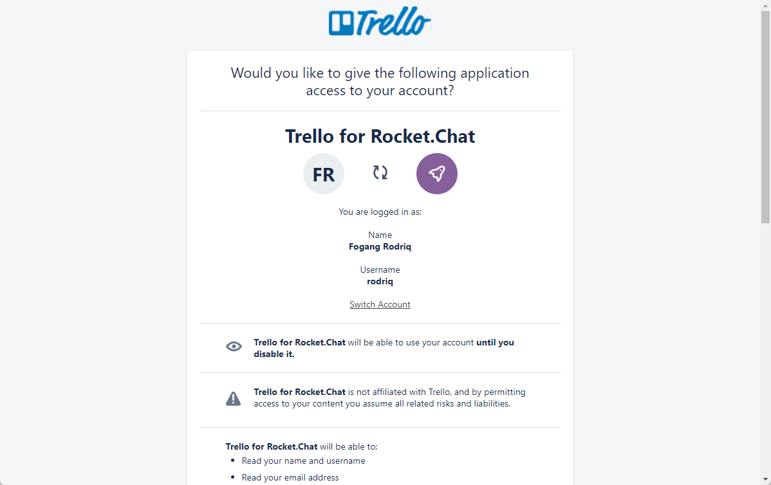Click the sync arrows icon between avatars
The image size is (771, 485).
(380, 172)
